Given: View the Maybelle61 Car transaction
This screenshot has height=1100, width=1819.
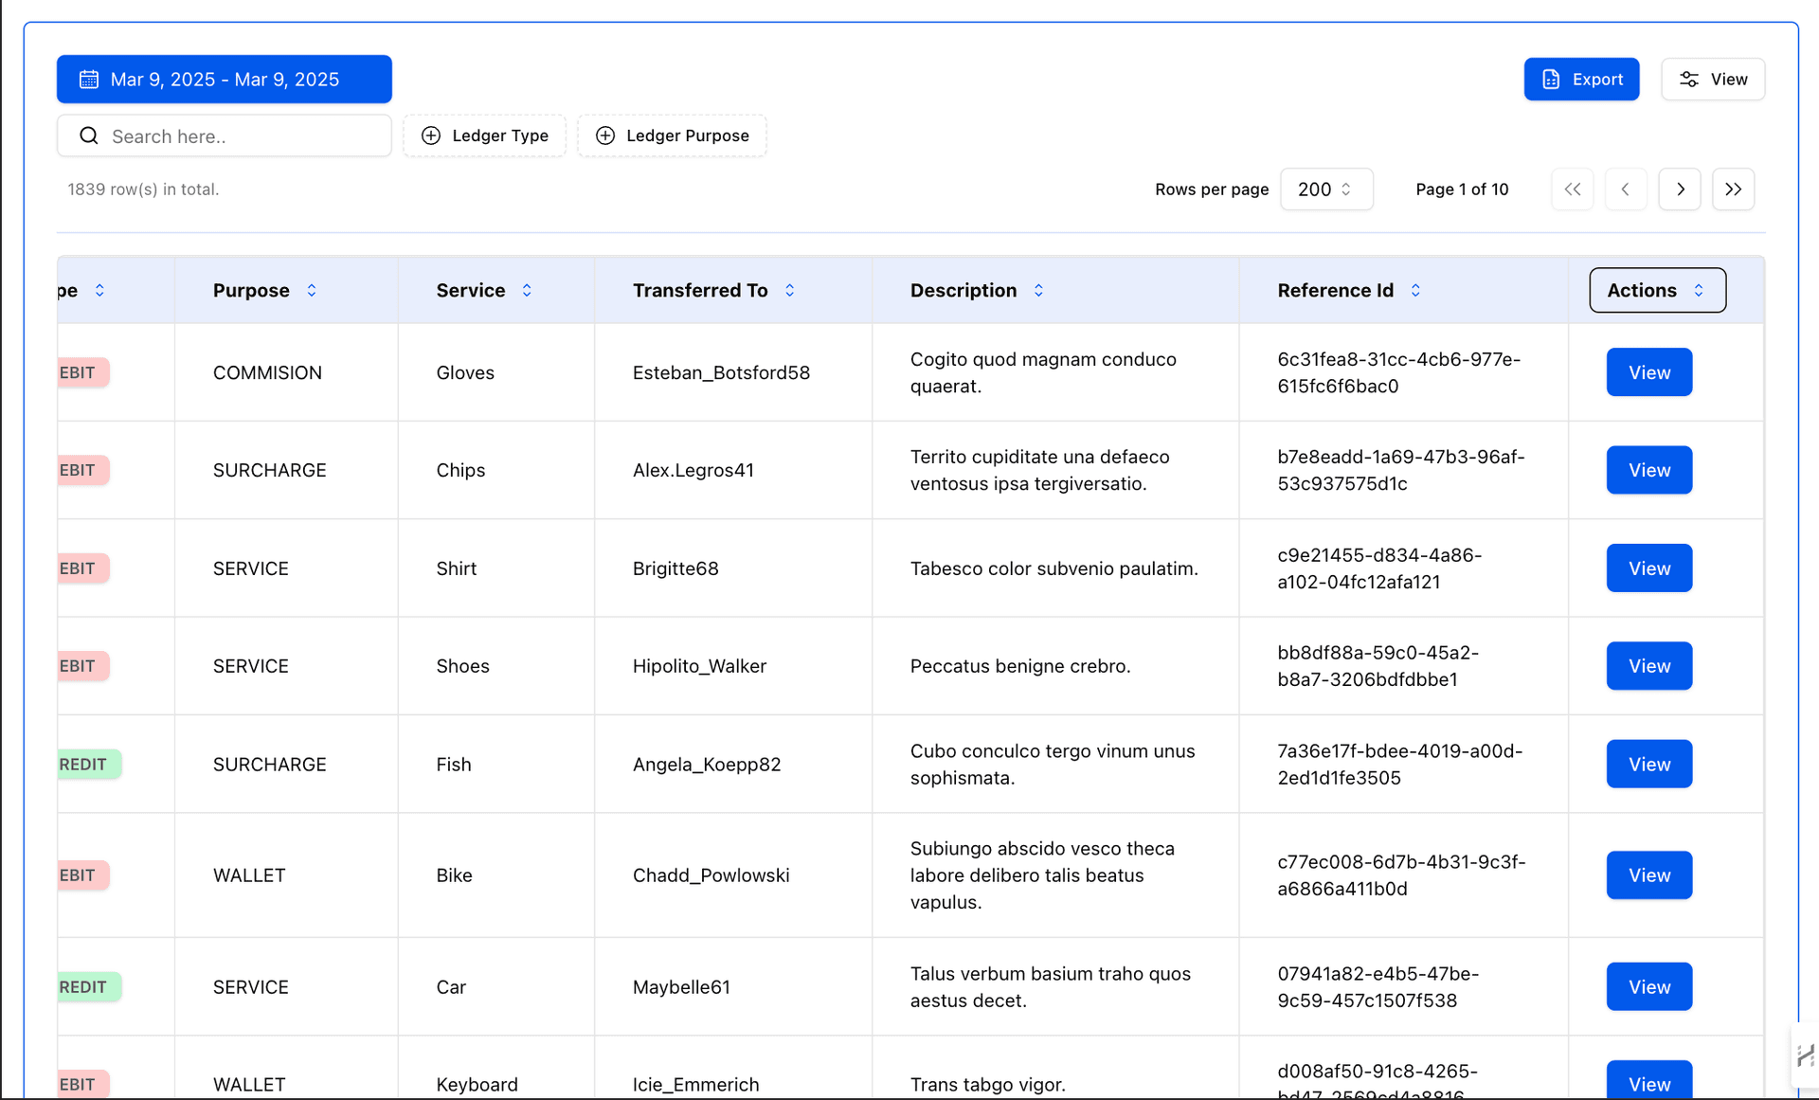Looking at the screenshot, I should 1648,986.
